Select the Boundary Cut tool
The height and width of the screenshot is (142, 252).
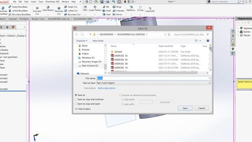[x=72, y=15]
